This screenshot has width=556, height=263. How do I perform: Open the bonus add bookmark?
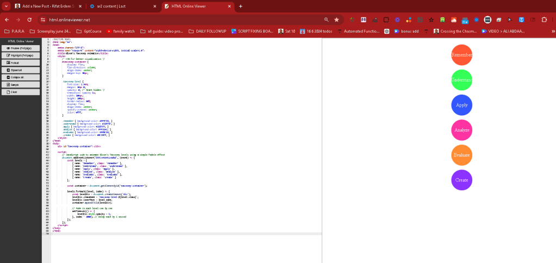[x=406, y=31]
